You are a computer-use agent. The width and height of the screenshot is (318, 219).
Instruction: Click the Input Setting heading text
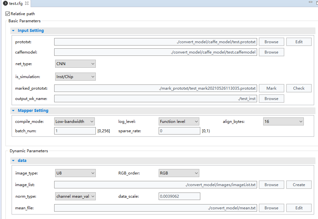(x=31, y=31)
